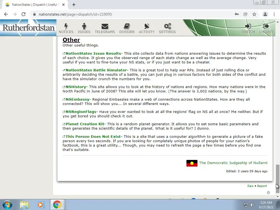This screenshot has height=210, width=280.
Task: Open the NSHistory link
Action: click(x=76, y=87)
